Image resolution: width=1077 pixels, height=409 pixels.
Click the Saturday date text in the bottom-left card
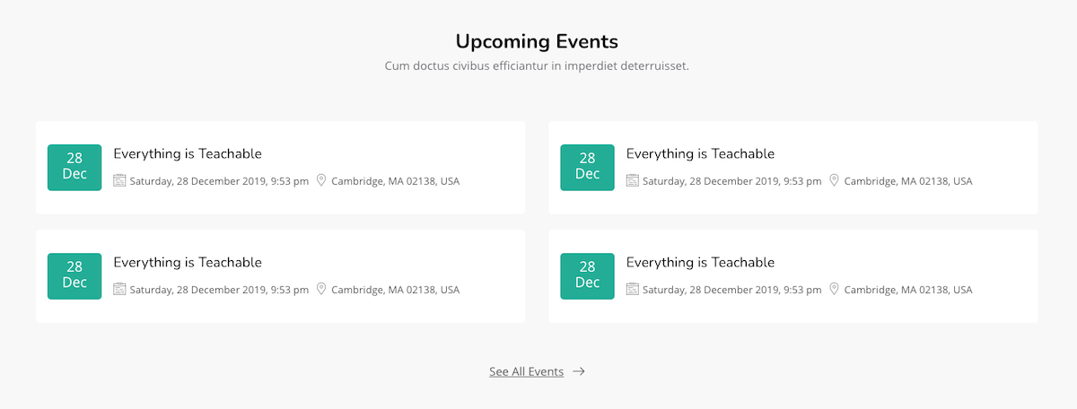[x=219, y=290]
